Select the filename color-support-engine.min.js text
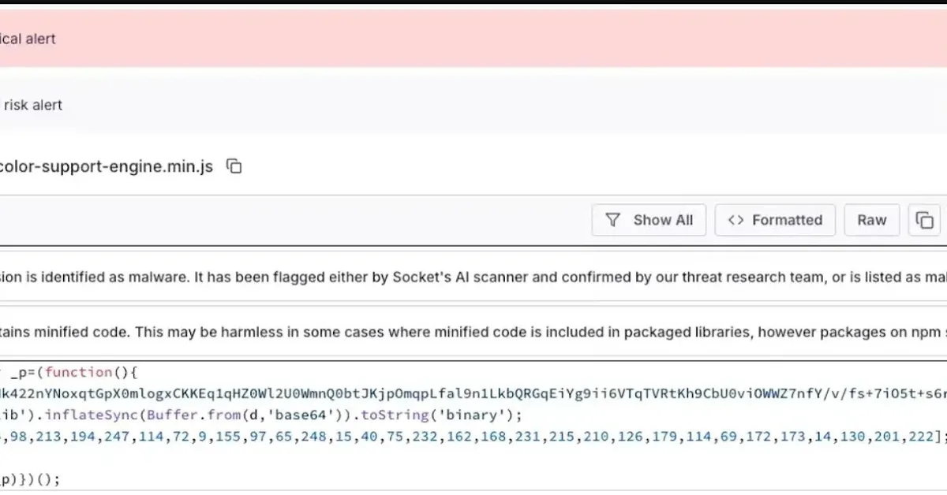This screenshot has height=495, width=947. point(106,166)
